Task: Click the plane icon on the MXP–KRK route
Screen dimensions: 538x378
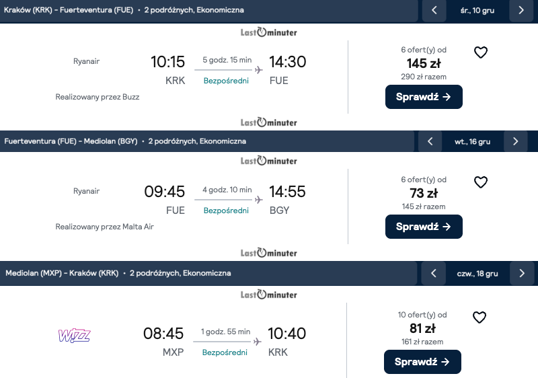Action: [257, 341]
